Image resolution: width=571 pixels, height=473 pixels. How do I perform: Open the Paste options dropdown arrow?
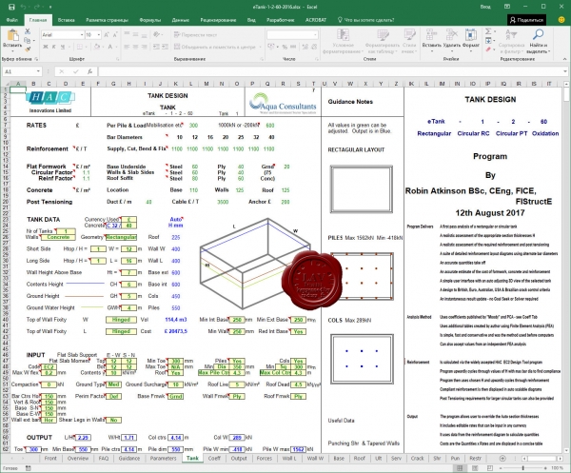tap(12, 50)
